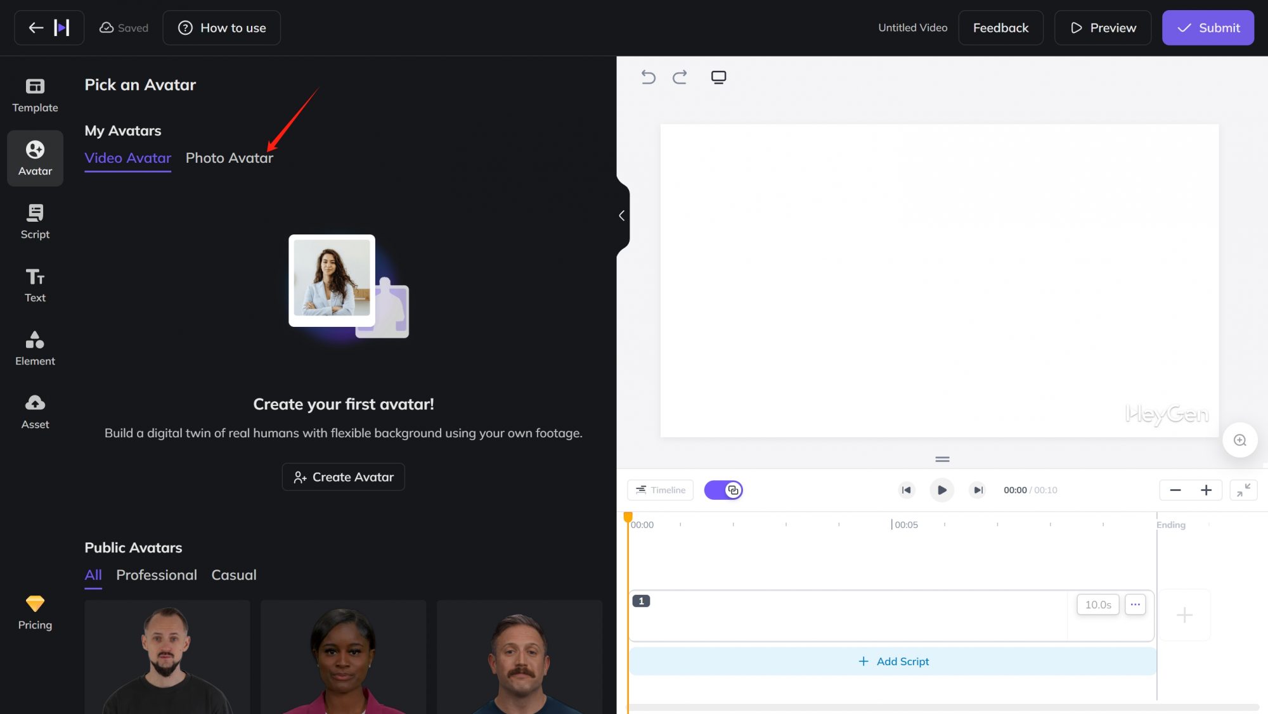
Task: Click the orange playhead marker at 00:00
Action: click(x=628, y=518)
